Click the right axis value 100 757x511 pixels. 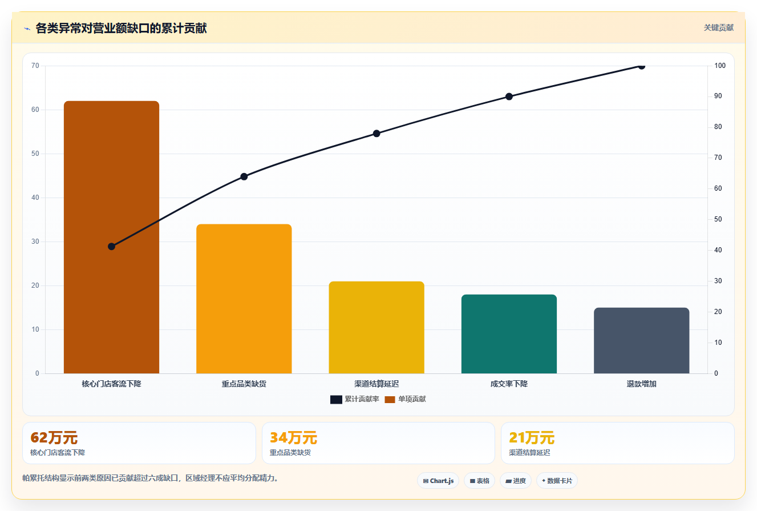[x=720, y=66]
